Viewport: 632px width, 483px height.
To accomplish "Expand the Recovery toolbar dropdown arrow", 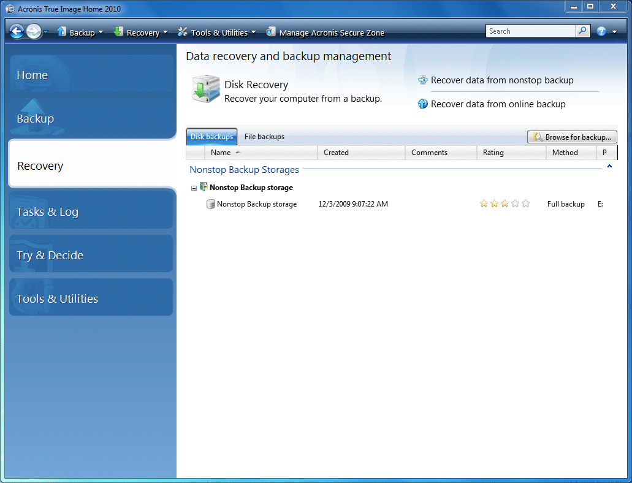I will point(166,32).
